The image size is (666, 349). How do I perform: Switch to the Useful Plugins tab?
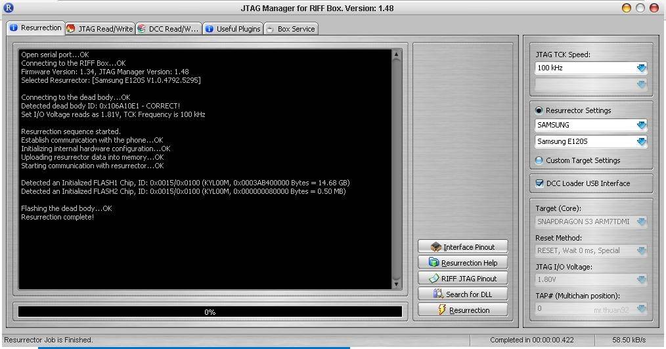click(x=233, y=28)
